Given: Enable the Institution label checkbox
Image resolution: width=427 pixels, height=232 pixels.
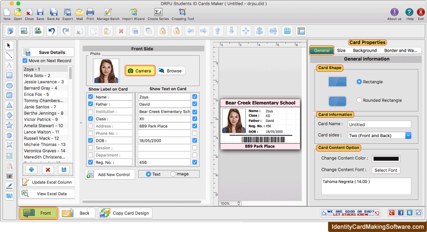Looking at the screenshot, I should coord(91,111).
